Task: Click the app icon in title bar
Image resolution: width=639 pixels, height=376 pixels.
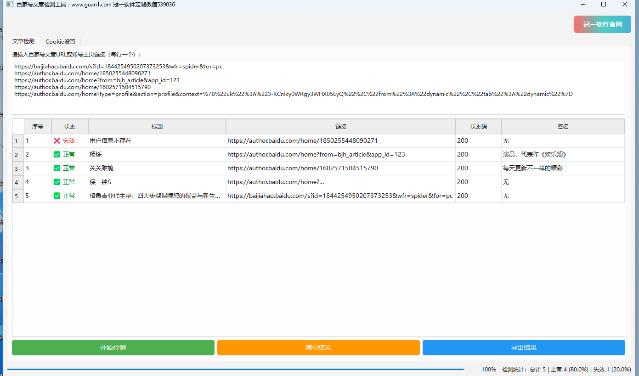Action: (10, 4)
